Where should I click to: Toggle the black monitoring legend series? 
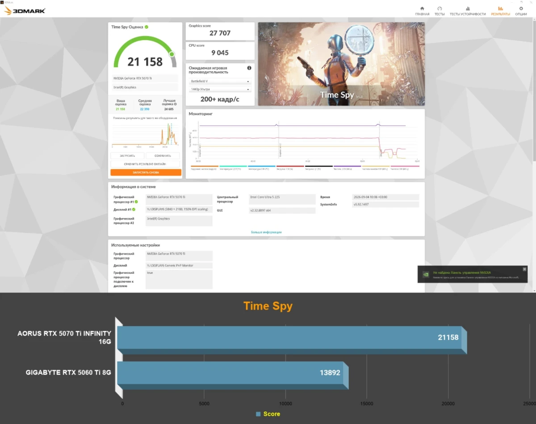[x=318, y=167]
